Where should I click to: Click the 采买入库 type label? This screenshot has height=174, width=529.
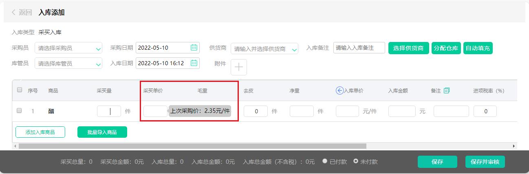click(x=50, y=32)
